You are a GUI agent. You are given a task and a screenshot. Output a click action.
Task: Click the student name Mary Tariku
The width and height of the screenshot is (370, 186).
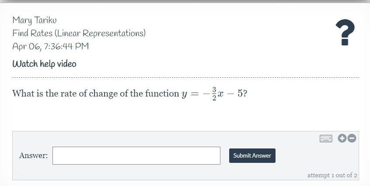pos(35,20)
